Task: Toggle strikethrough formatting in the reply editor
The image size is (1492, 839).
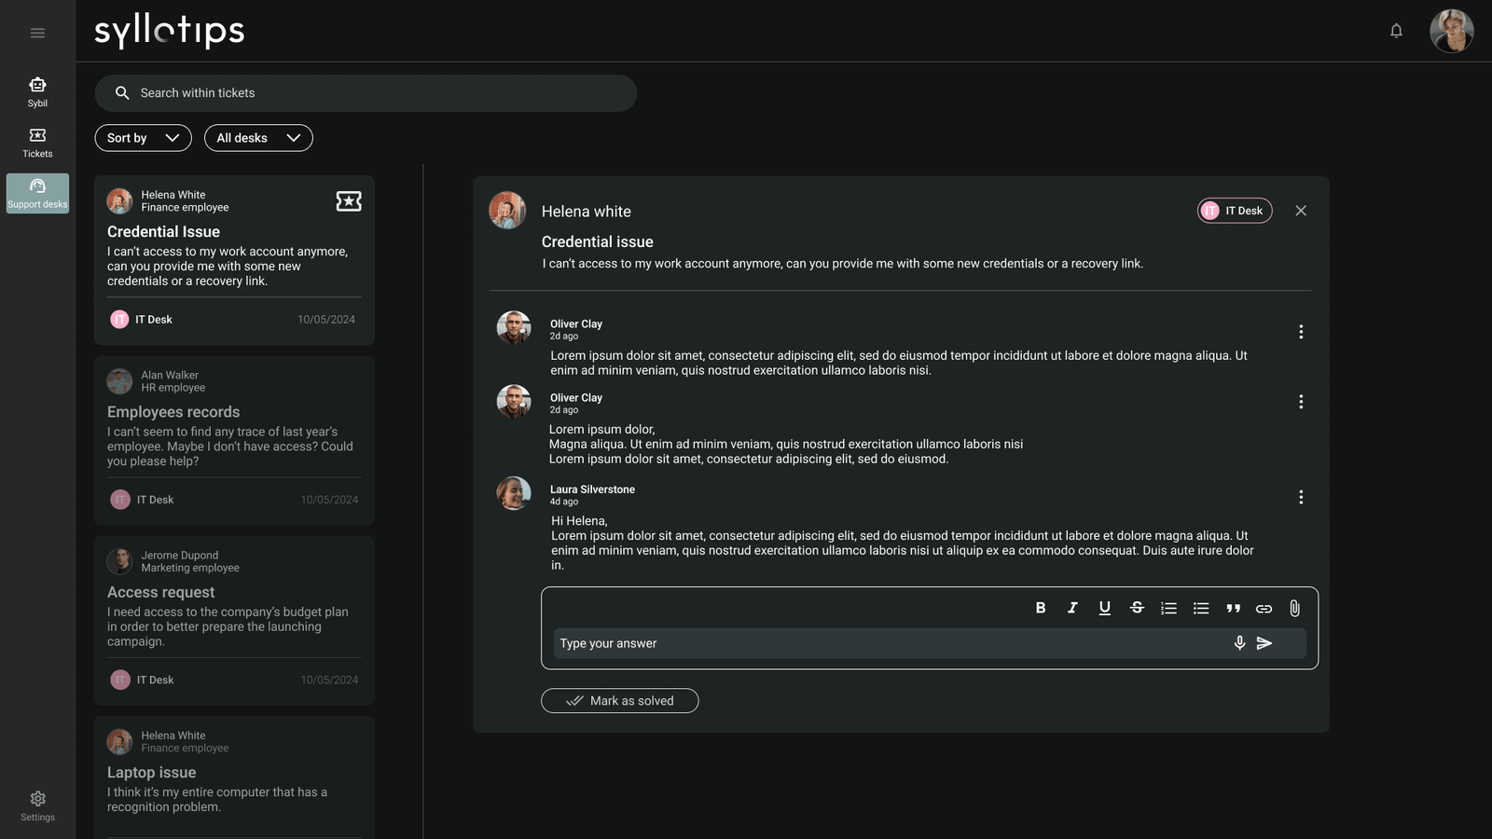Action: click(x=1137, y=608)
